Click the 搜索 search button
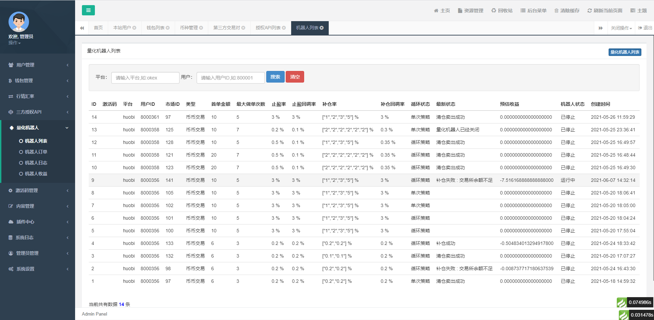Image resolution: width=654 pixels, height=320 pixels. pyautogui.click(x=275, y=77)
